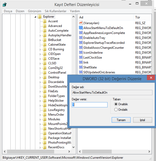Select the Package Installat key

coord(60,138)
